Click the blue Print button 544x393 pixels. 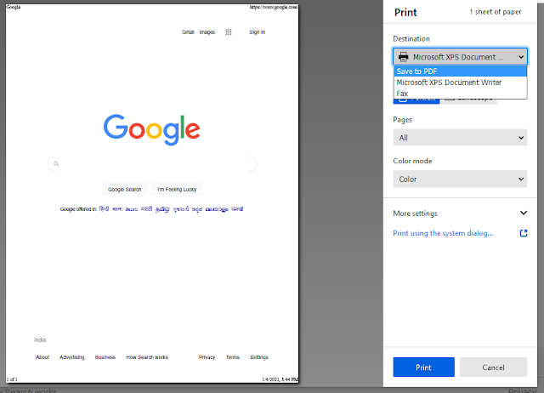pyautogui.click(x=423, y=367)
